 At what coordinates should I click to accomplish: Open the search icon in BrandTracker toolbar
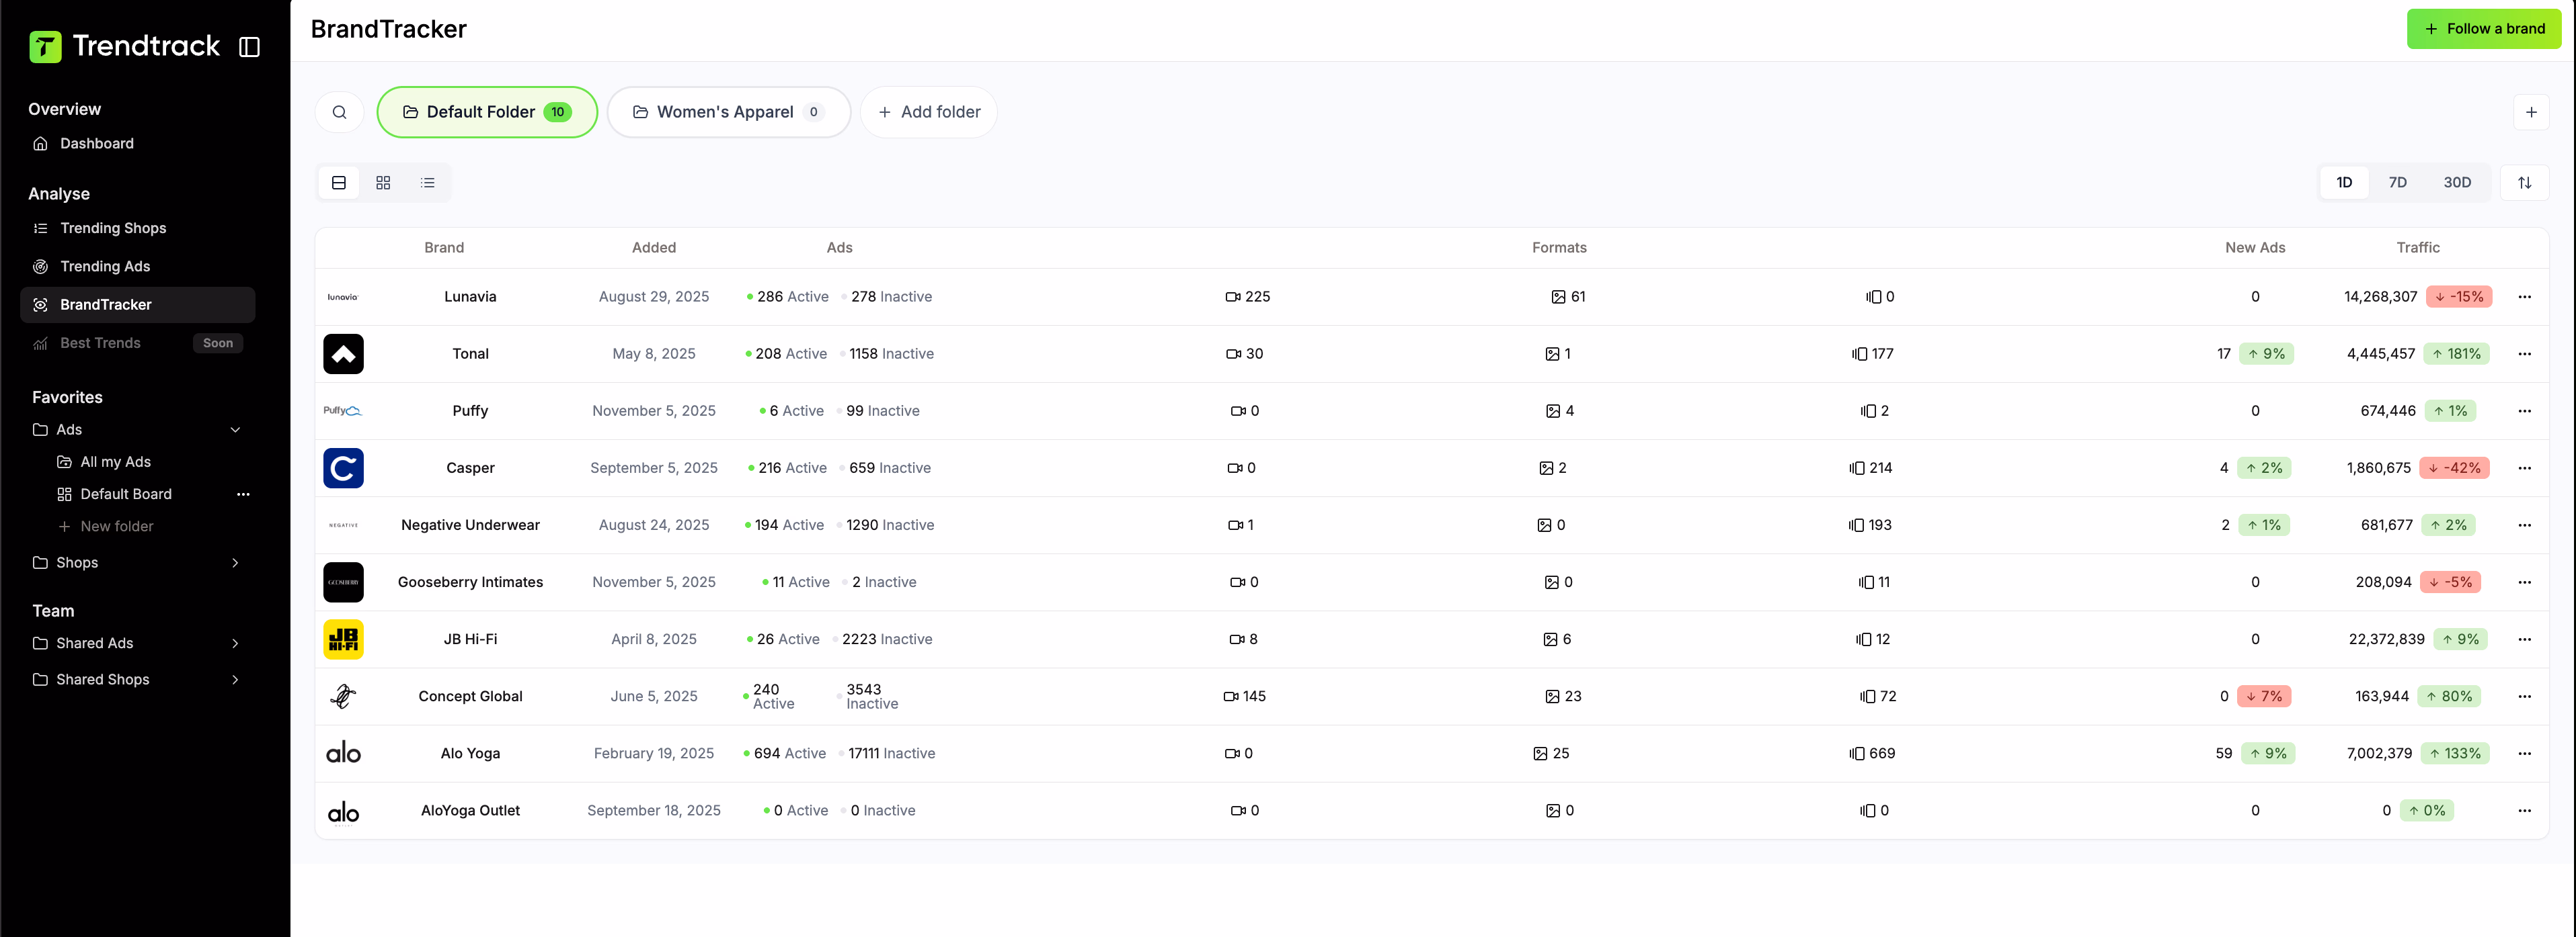[x=339, y=112]
